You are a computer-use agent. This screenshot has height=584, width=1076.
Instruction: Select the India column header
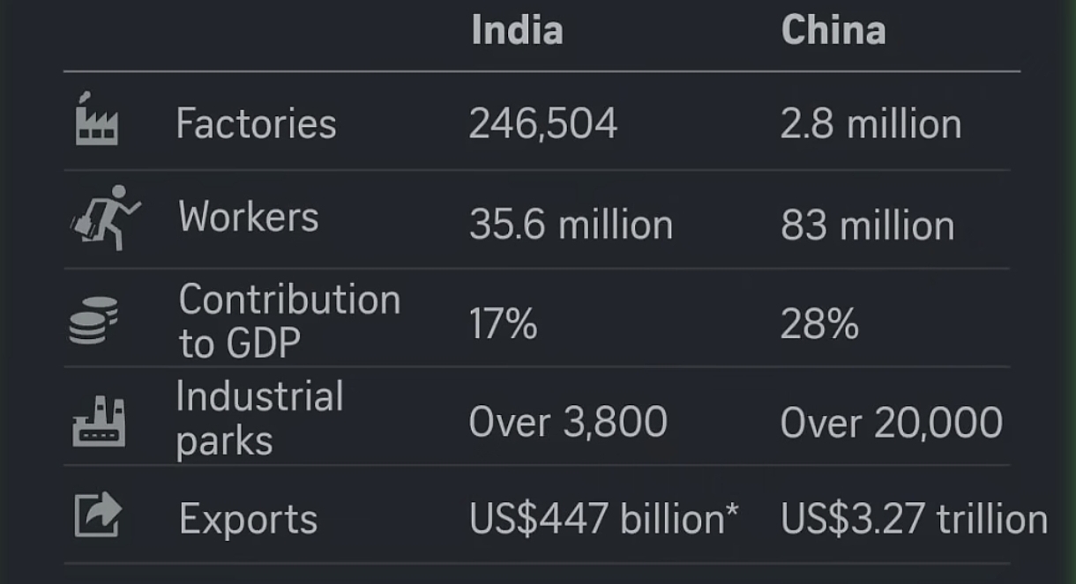(517, 31)
